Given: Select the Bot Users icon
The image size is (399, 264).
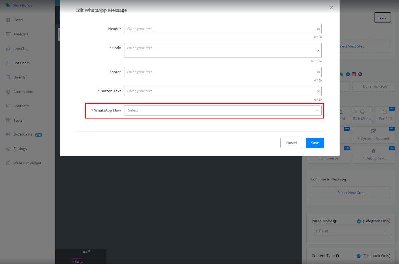Looking at the screenshot, I should coord(8,63).
